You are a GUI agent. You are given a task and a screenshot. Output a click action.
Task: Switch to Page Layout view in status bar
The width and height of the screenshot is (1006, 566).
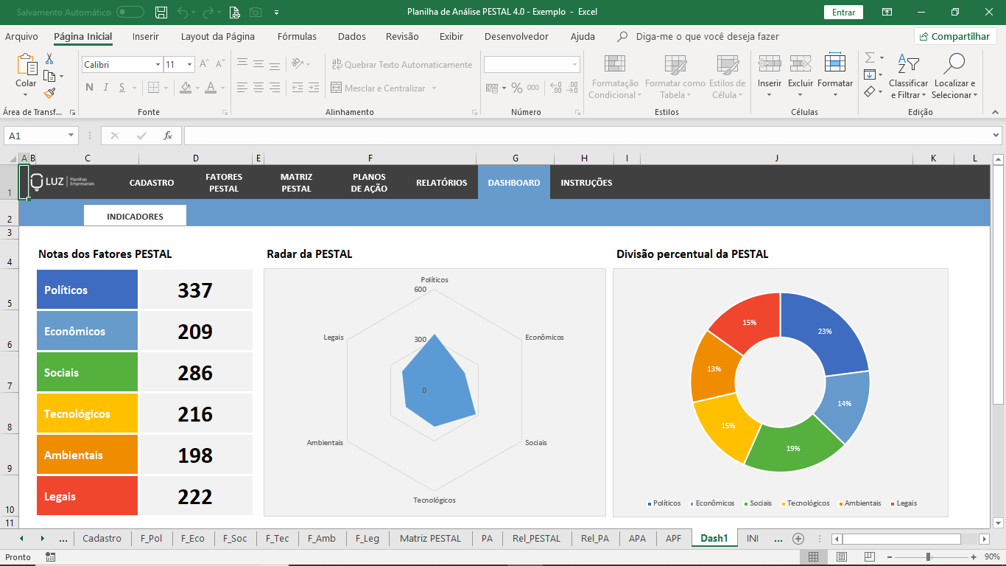pos(842,556)
